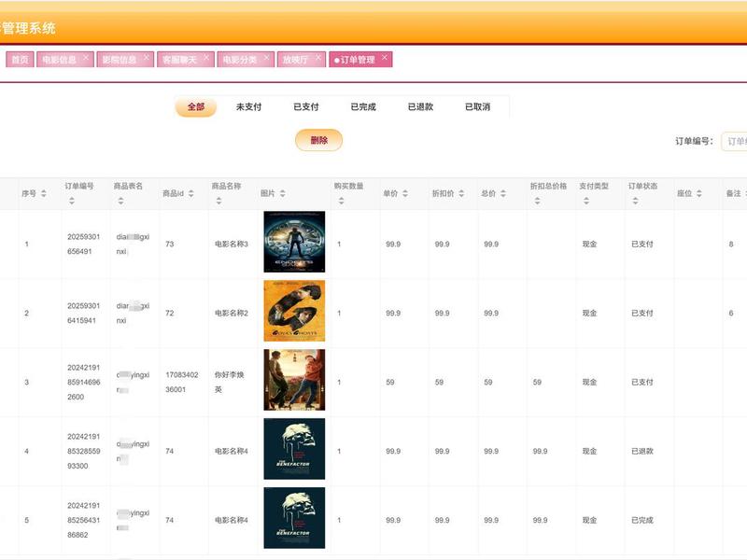Image resolution: width=747 pixels, height=560 pixels.
Task: Sort by the 商品名称 column arrows
Action: coord(218,201)
